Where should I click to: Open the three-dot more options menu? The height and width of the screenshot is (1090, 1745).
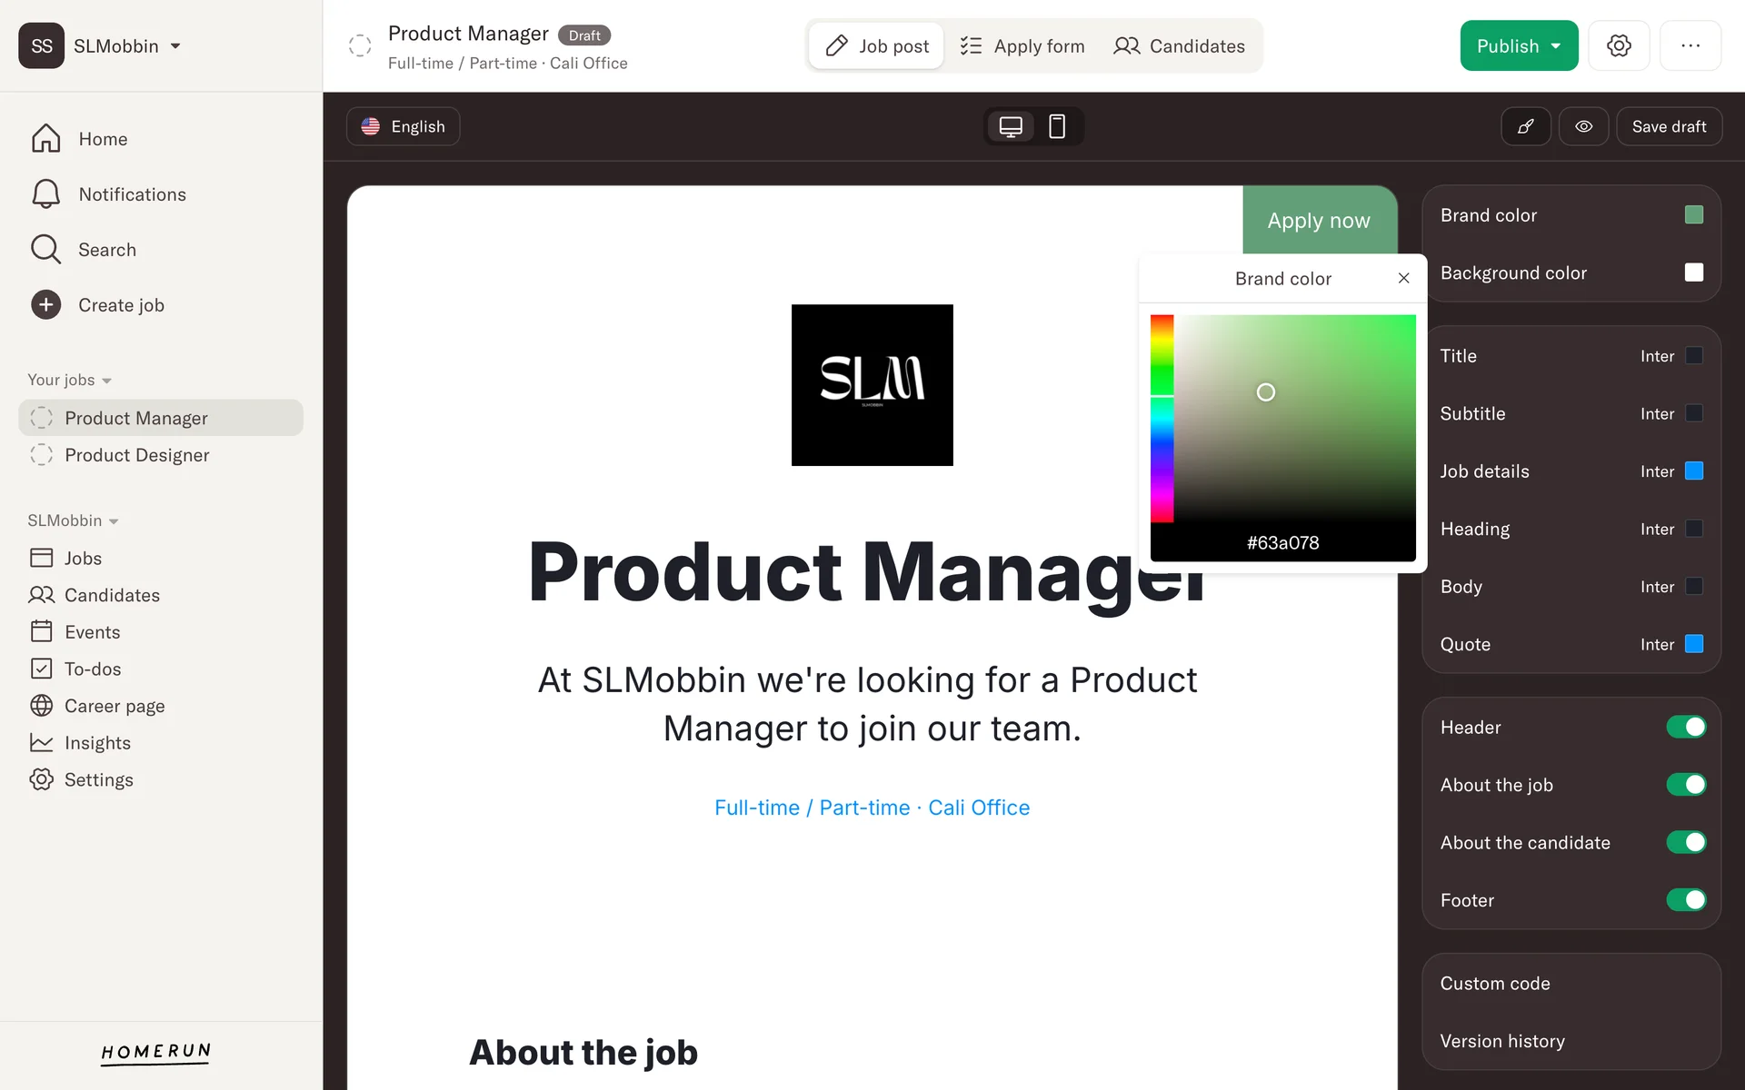pyautogui.click(x=1690, y=45)
